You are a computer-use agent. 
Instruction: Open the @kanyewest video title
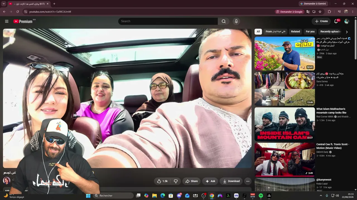point(324,180)
